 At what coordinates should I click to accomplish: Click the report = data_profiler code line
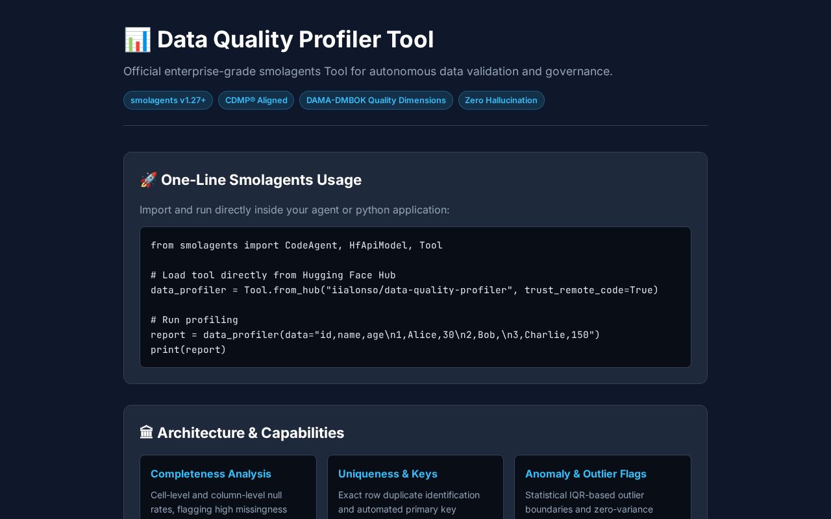375,335
